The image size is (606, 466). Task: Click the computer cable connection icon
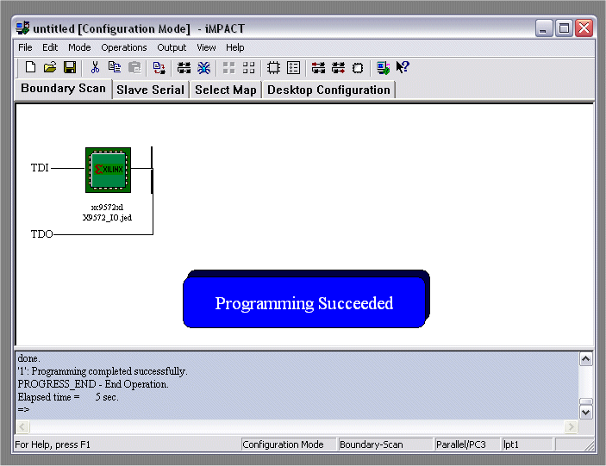point(383,67)
